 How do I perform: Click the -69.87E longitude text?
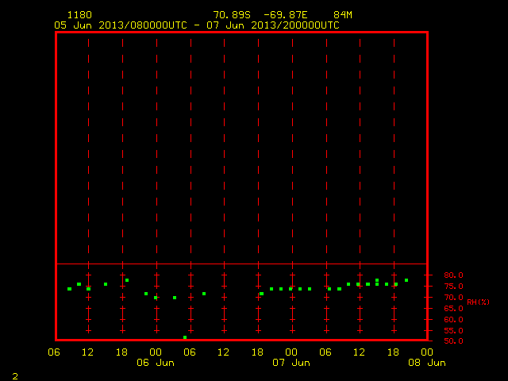point(286,15)
